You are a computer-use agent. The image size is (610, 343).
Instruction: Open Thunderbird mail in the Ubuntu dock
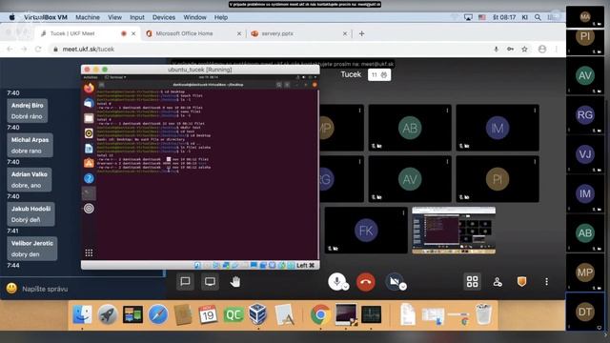click(x=89, y=103)
